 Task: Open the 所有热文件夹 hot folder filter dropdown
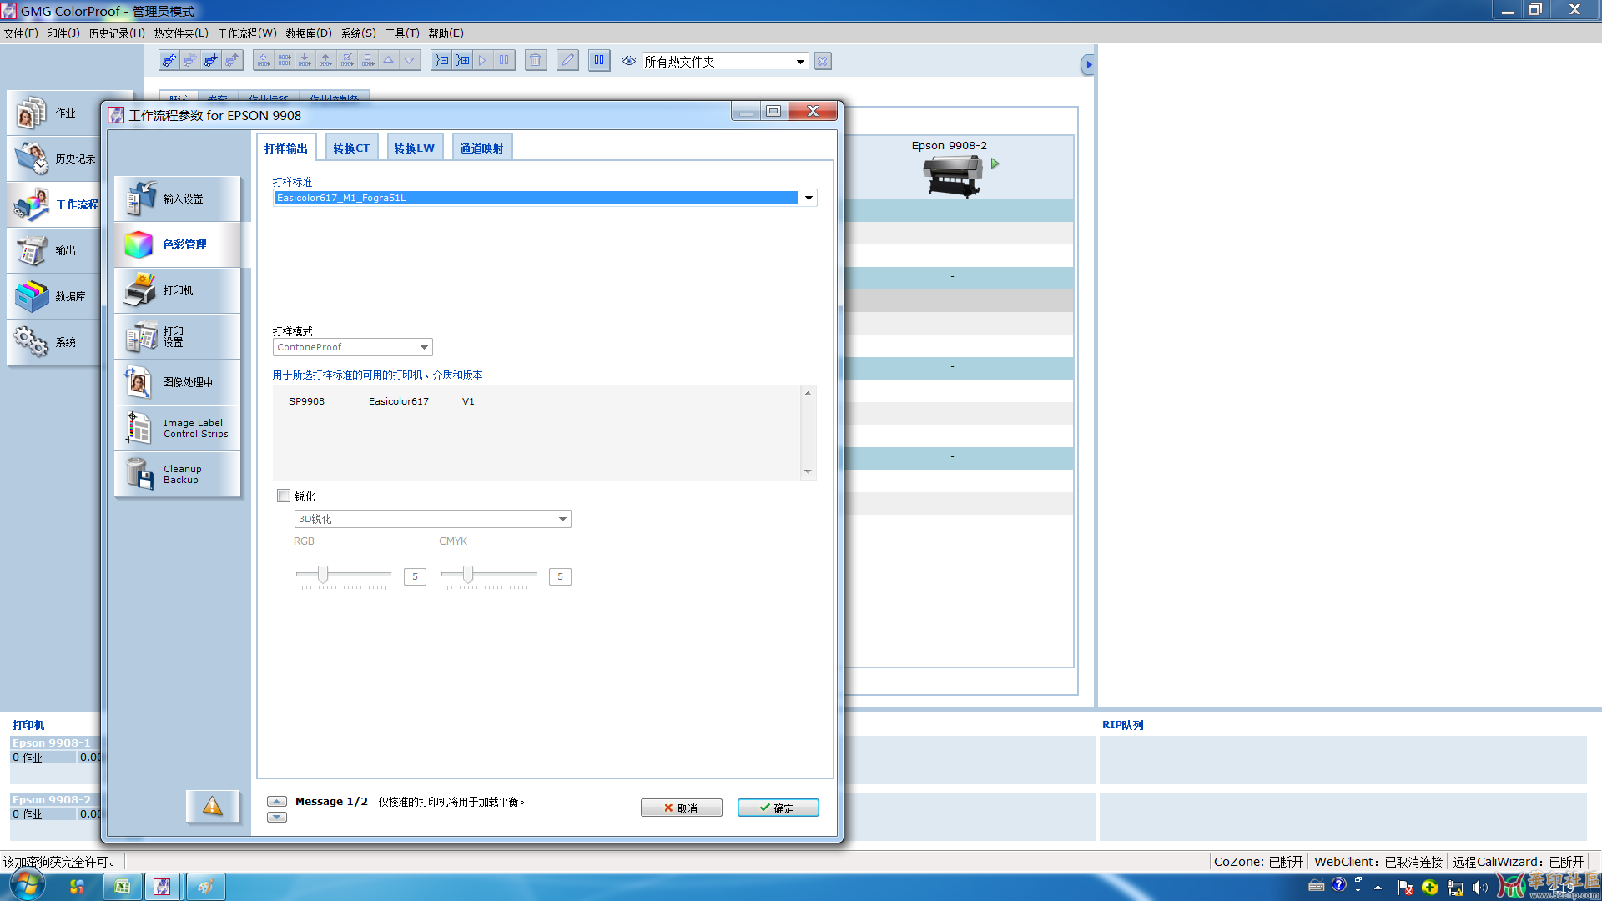[x=800, y=62]
